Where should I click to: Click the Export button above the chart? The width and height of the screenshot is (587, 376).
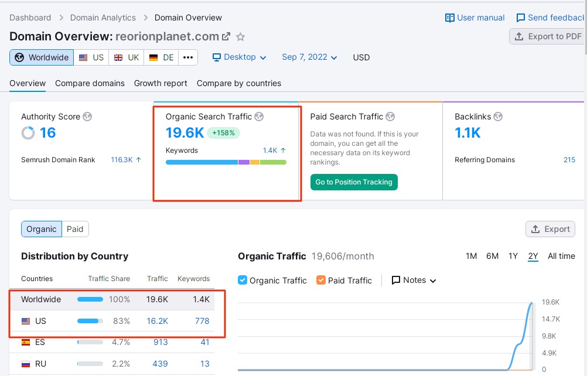tap(550, 229)
